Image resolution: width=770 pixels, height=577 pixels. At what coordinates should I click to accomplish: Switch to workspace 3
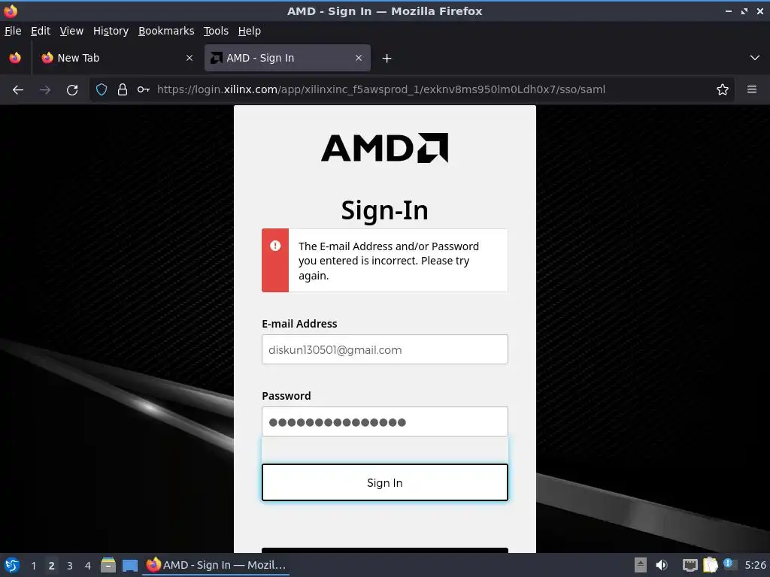tap(70, 566)
